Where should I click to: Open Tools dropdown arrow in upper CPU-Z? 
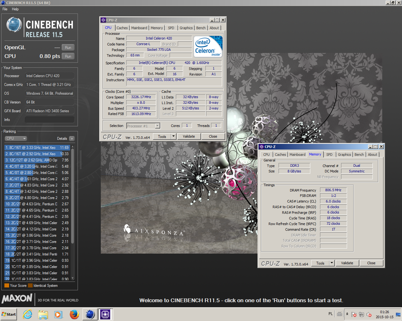click(173, 136)
